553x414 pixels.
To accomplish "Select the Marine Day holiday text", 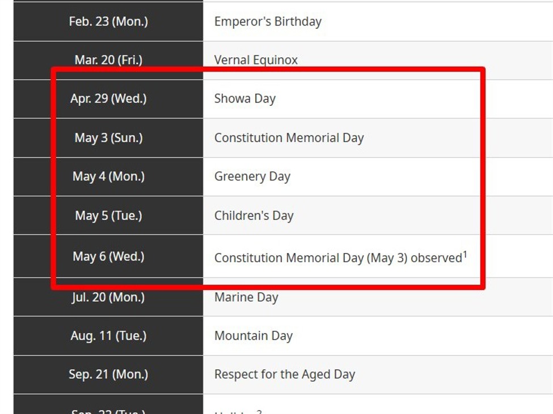I will [x=246, y=297].
